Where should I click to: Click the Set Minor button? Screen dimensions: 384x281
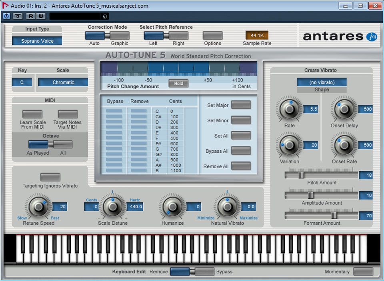pos(241,120)
